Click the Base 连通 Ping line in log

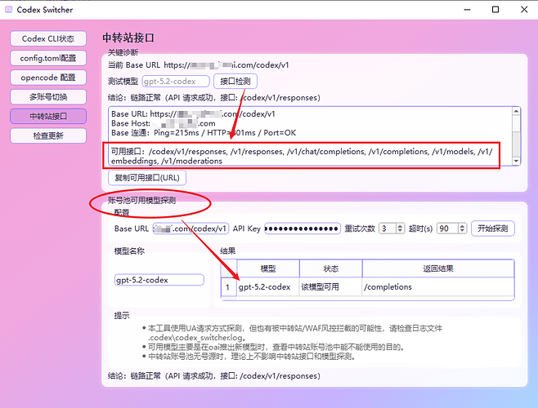click(204, 133)
